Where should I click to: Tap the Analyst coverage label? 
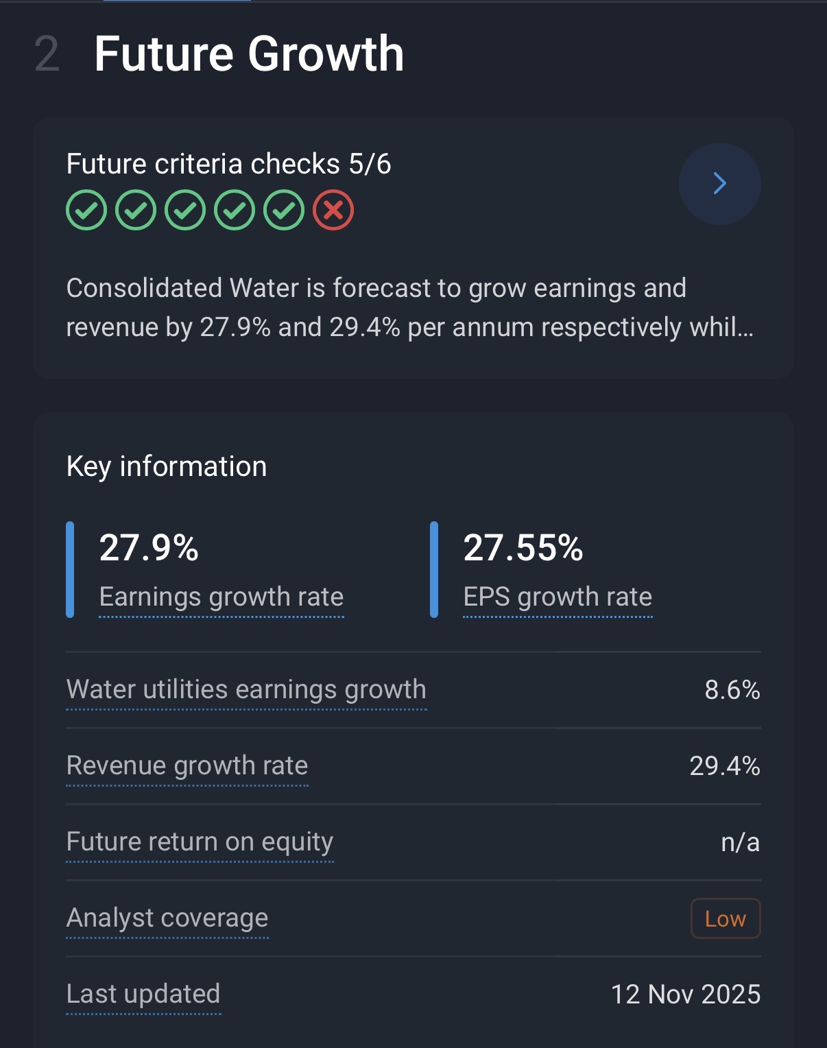pyautogui.click(x=167, y=918)
